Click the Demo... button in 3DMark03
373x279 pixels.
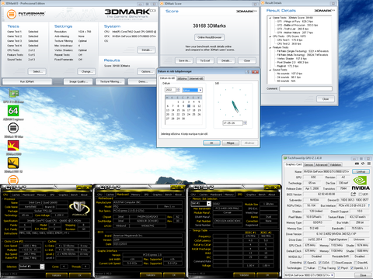click(x=141, y=81)
